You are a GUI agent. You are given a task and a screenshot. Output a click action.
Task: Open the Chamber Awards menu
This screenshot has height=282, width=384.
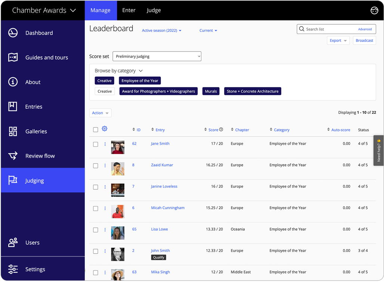pos(43,10)
